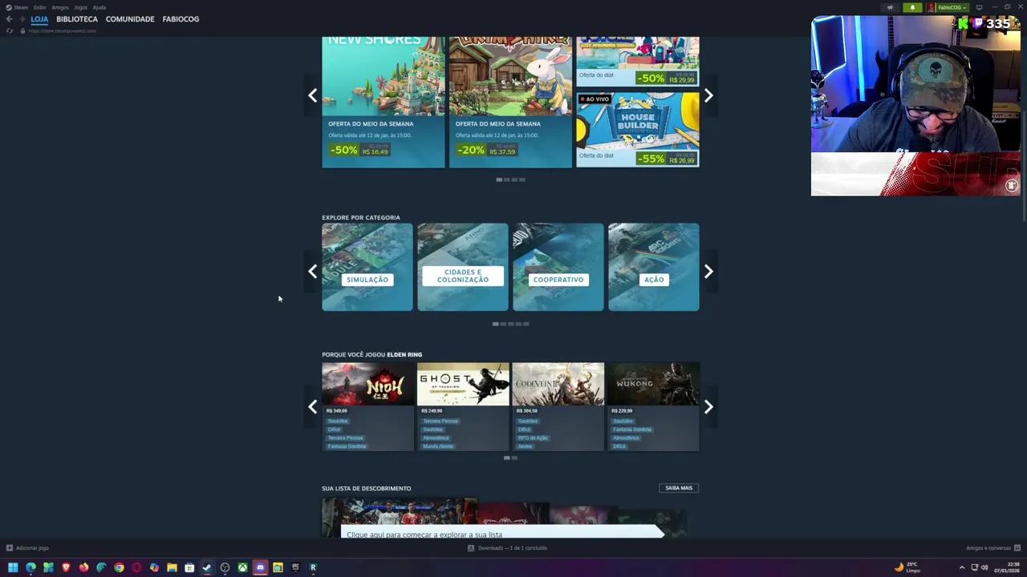This screenshot has width=1027, height=577.
Task: Open Amigos e conversas grid icon
Action: tap(1018, 548)
